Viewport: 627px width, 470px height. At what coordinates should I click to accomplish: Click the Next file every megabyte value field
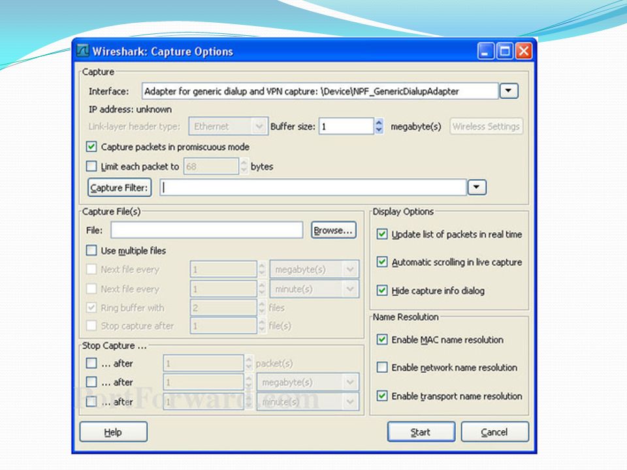coord(223,270)
